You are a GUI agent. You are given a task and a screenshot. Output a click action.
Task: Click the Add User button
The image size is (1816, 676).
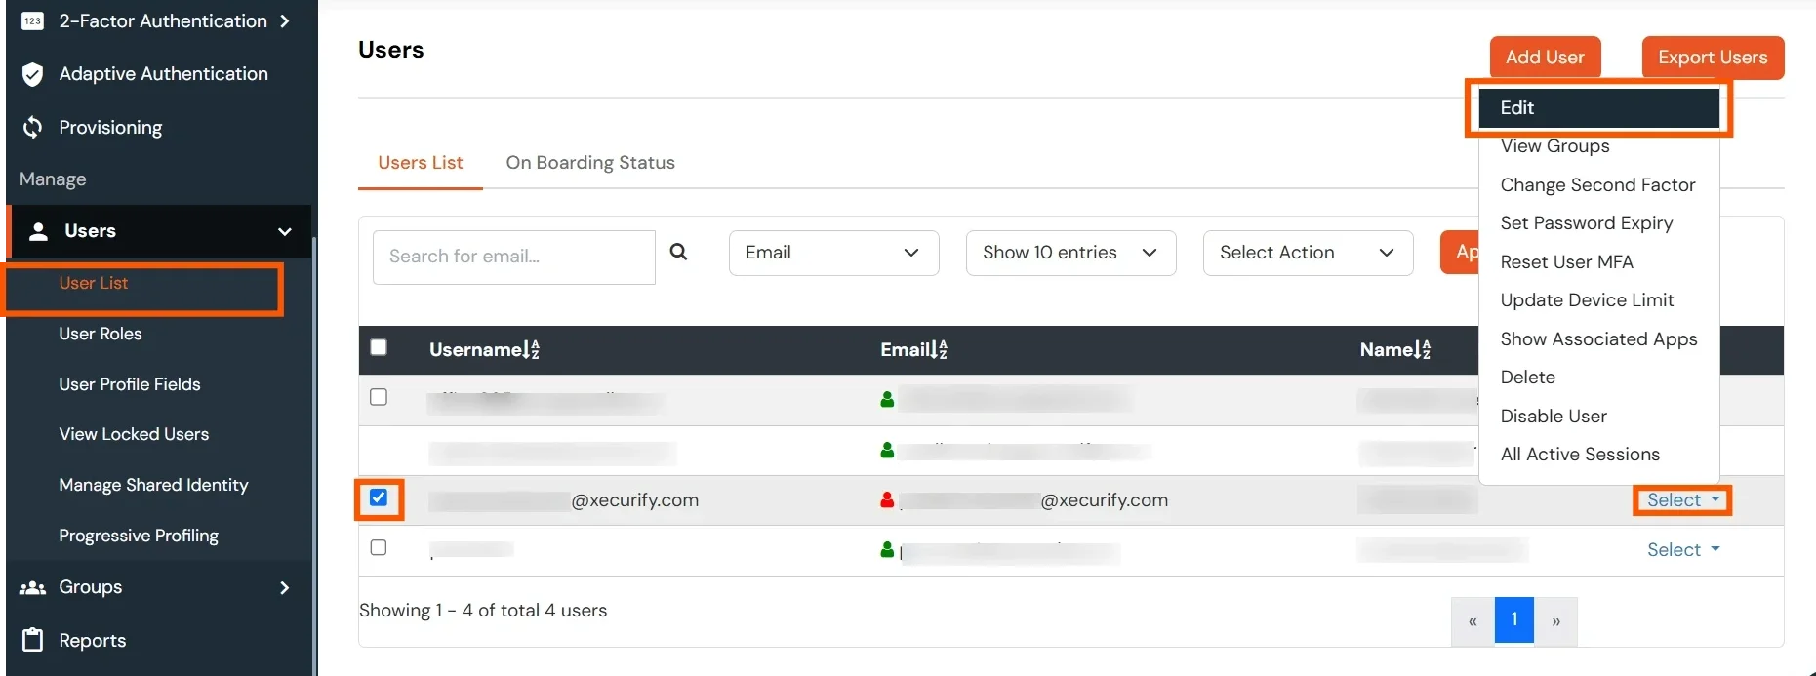(x=1545, y=57)
